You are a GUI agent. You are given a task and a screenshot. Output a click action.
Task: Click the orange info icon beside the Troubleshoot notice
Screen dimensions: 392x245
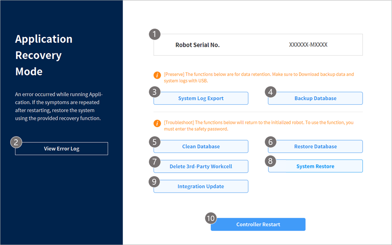click(x=157, y=123)
